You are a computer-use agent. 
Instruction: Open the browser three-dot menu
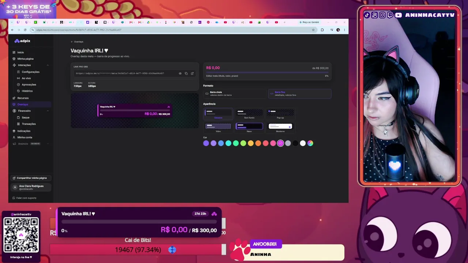344,30
